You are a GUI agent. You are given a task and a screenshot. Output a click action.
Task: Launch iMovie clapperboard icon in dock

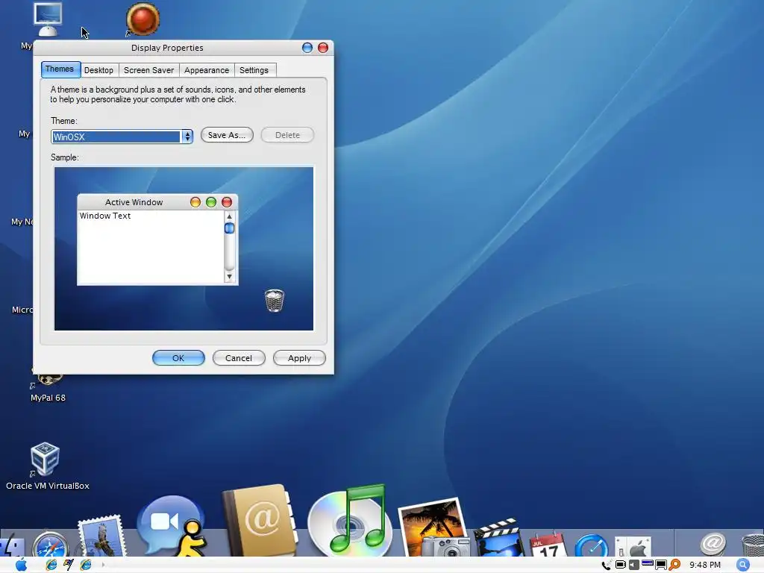[x=500, y=538]
